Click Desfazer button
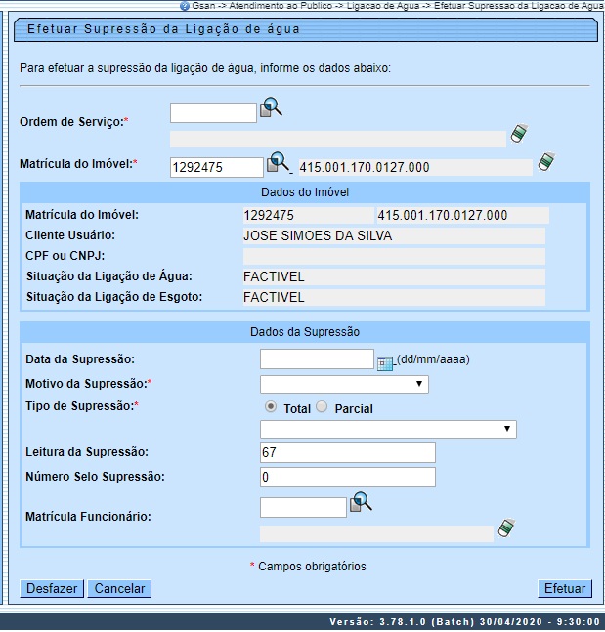Image resolution: width=605 pixels, height=632 pixels. click(52, 588)
